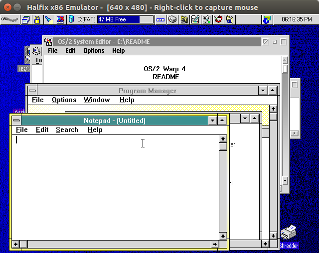The height and width of the screenshot is (253, 319).
Task: Maximize Notepad with the up arrow button
Action: tap(222, 121)
